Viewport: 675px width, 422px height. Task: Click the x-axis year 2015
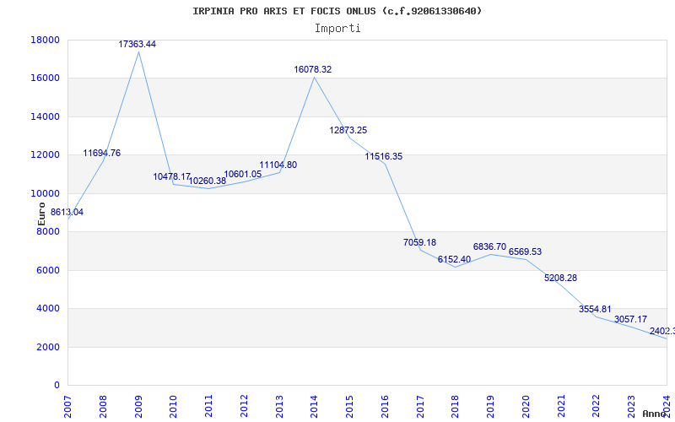(x=349, y=407)
